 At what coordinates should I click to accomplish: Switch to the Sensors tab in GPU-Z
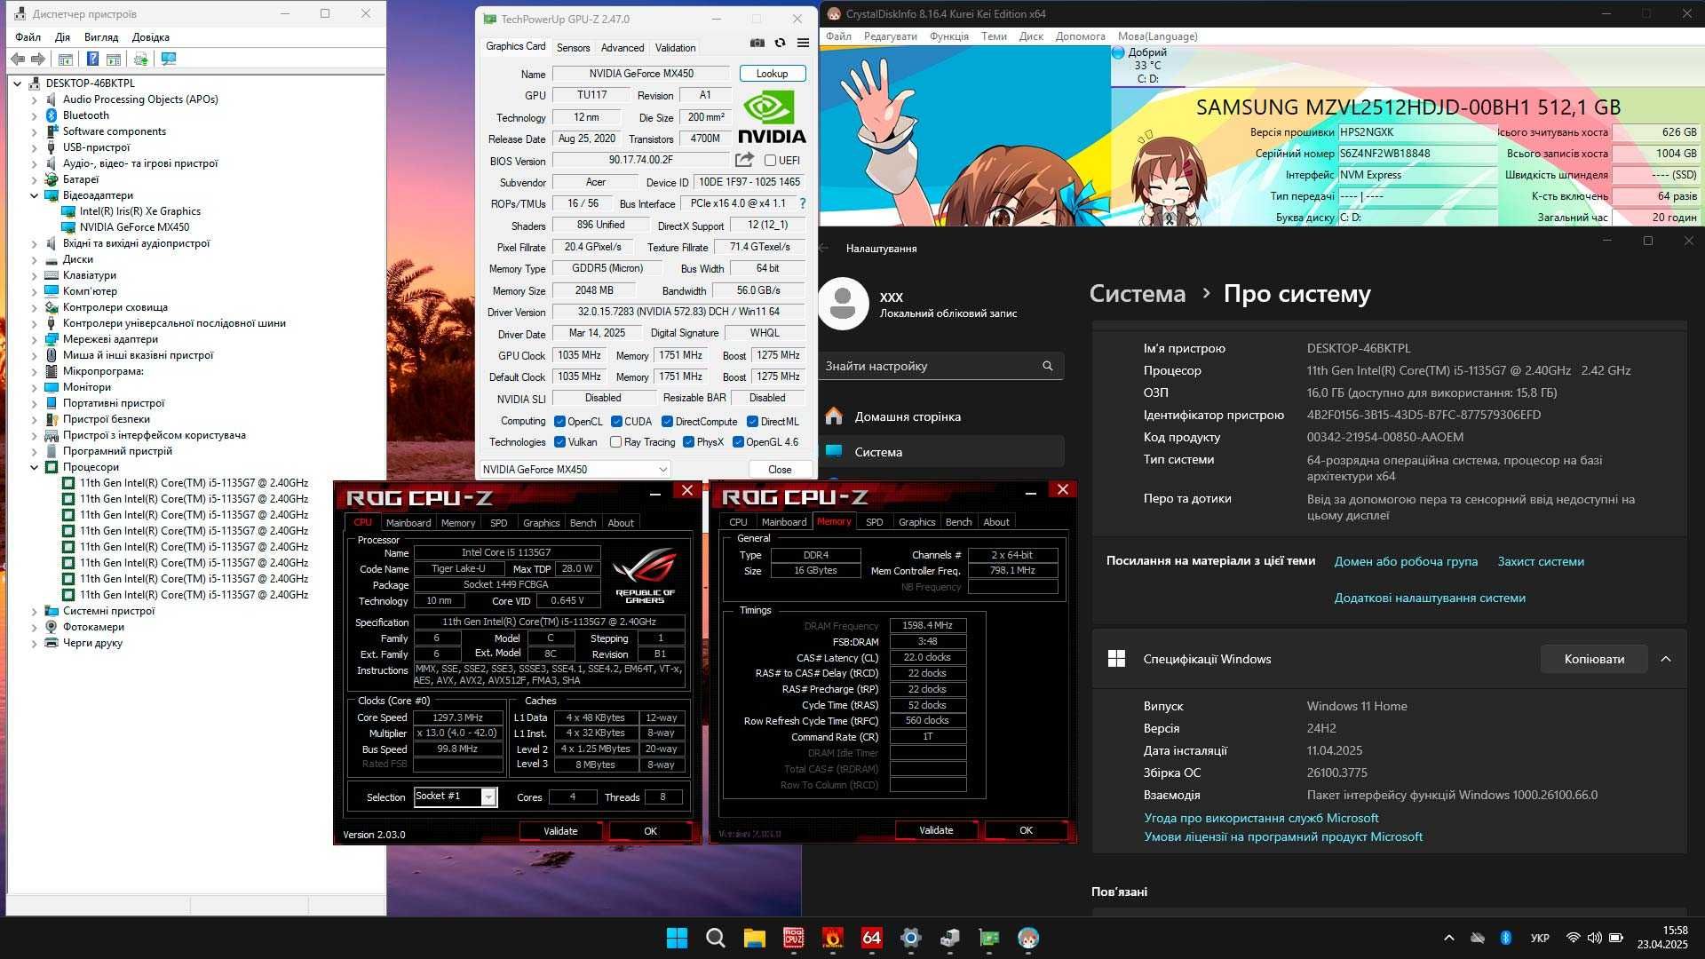click(x=573, y=48)
